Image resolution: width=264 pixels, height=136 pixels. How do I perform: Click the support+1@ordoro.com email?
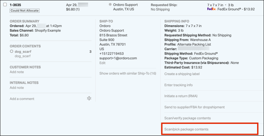point(118,58)
